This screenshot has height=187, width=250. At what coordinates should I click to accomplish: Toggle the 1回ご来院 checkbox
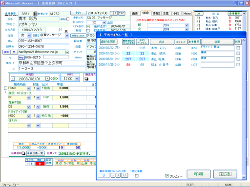[137, 176]
